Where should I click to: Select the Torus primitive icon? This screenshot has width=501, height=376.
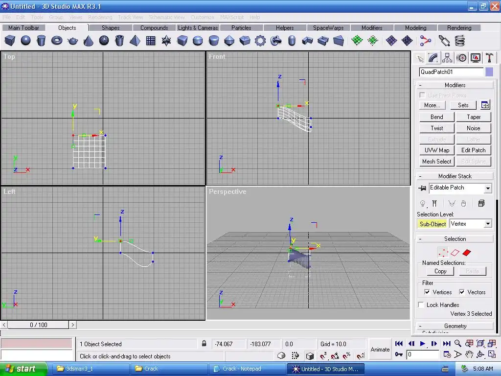[57, 41]
